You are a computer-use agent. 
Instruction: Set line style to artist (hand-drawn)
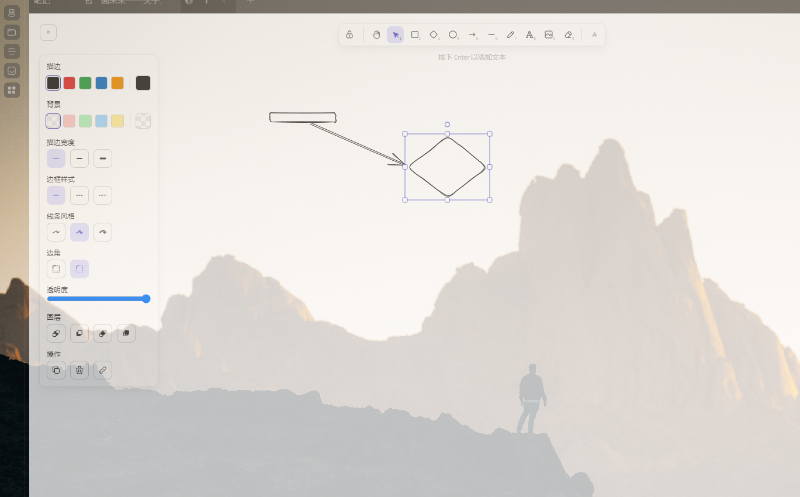pos(79,232)
